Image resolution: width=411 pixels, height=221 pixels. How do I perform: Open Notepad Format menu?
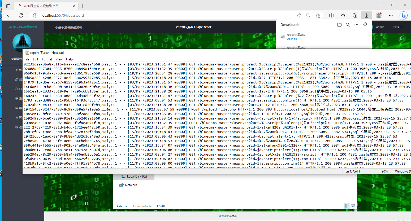(x=47, y=59)
